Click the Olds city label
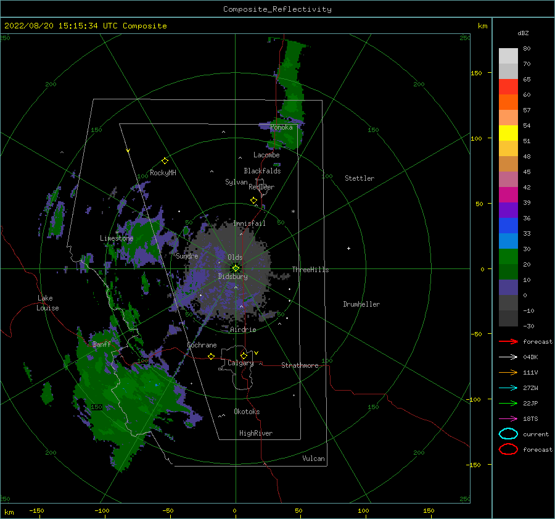 (x=235, y=257)
